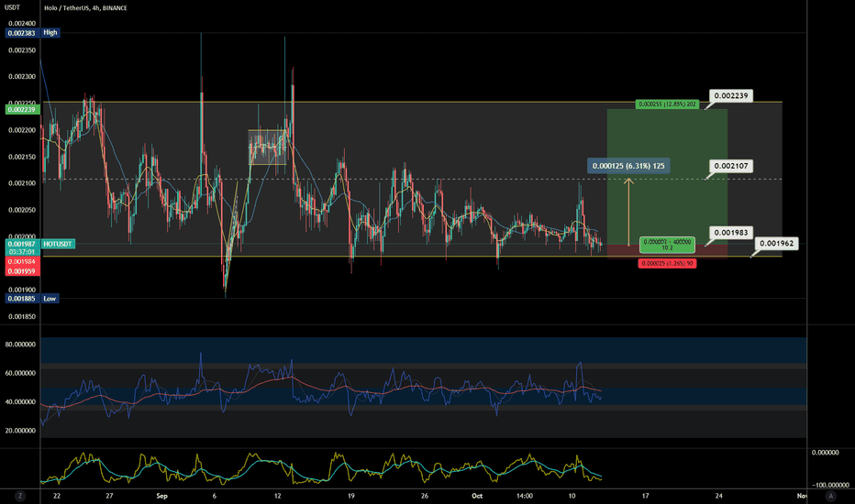This screenshot has width=855, height=504.
Task: Click the 27 date on time axis
Action: coord(109,496)
